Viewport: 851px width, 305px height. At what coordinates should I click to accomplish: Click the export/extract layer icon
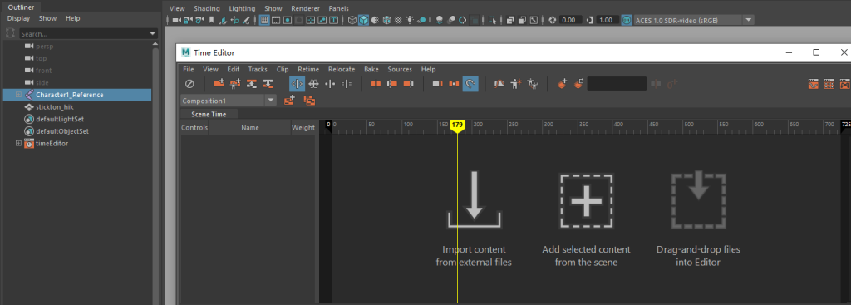pyautogui.click(x=578, y=84)
